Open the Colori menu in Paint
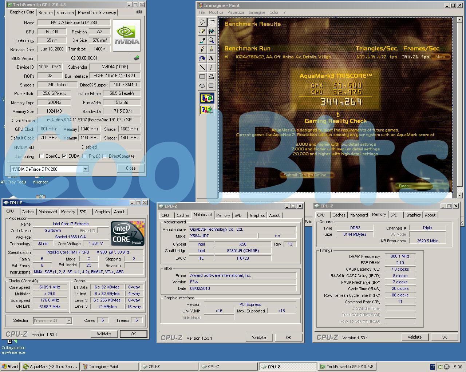 [x=274, y=12]
